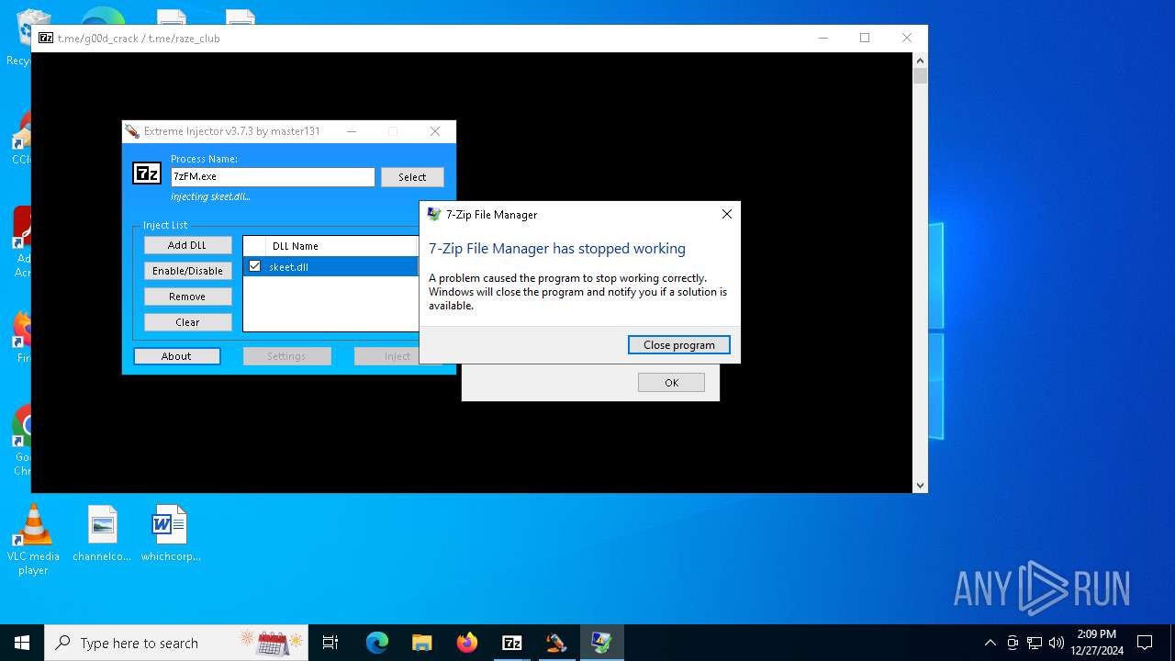Open Task View on taskbar
The image size is (1175, 661).
330,643
